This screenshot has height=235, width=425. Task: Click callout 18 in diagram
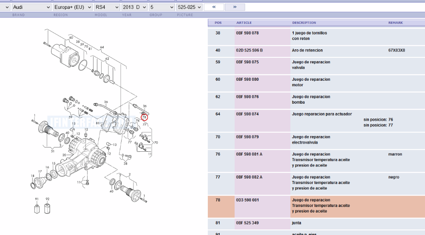pos(33,176)
